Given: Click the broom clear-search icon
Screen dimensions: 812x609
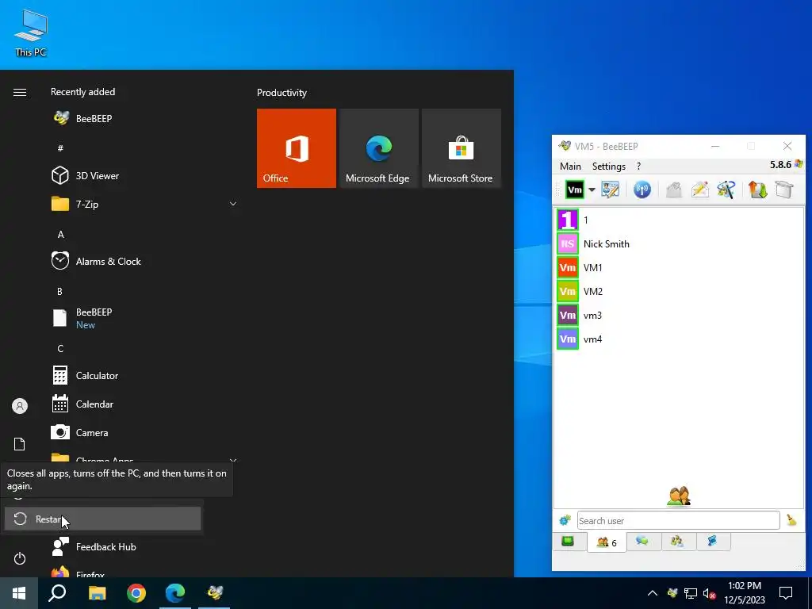Looking at the screenshot, I should pyautogui.click(x=791, y=520).
